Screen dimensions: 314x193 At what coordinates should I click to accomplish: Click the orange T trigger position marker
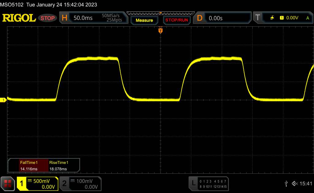click(x=160, y=31)
